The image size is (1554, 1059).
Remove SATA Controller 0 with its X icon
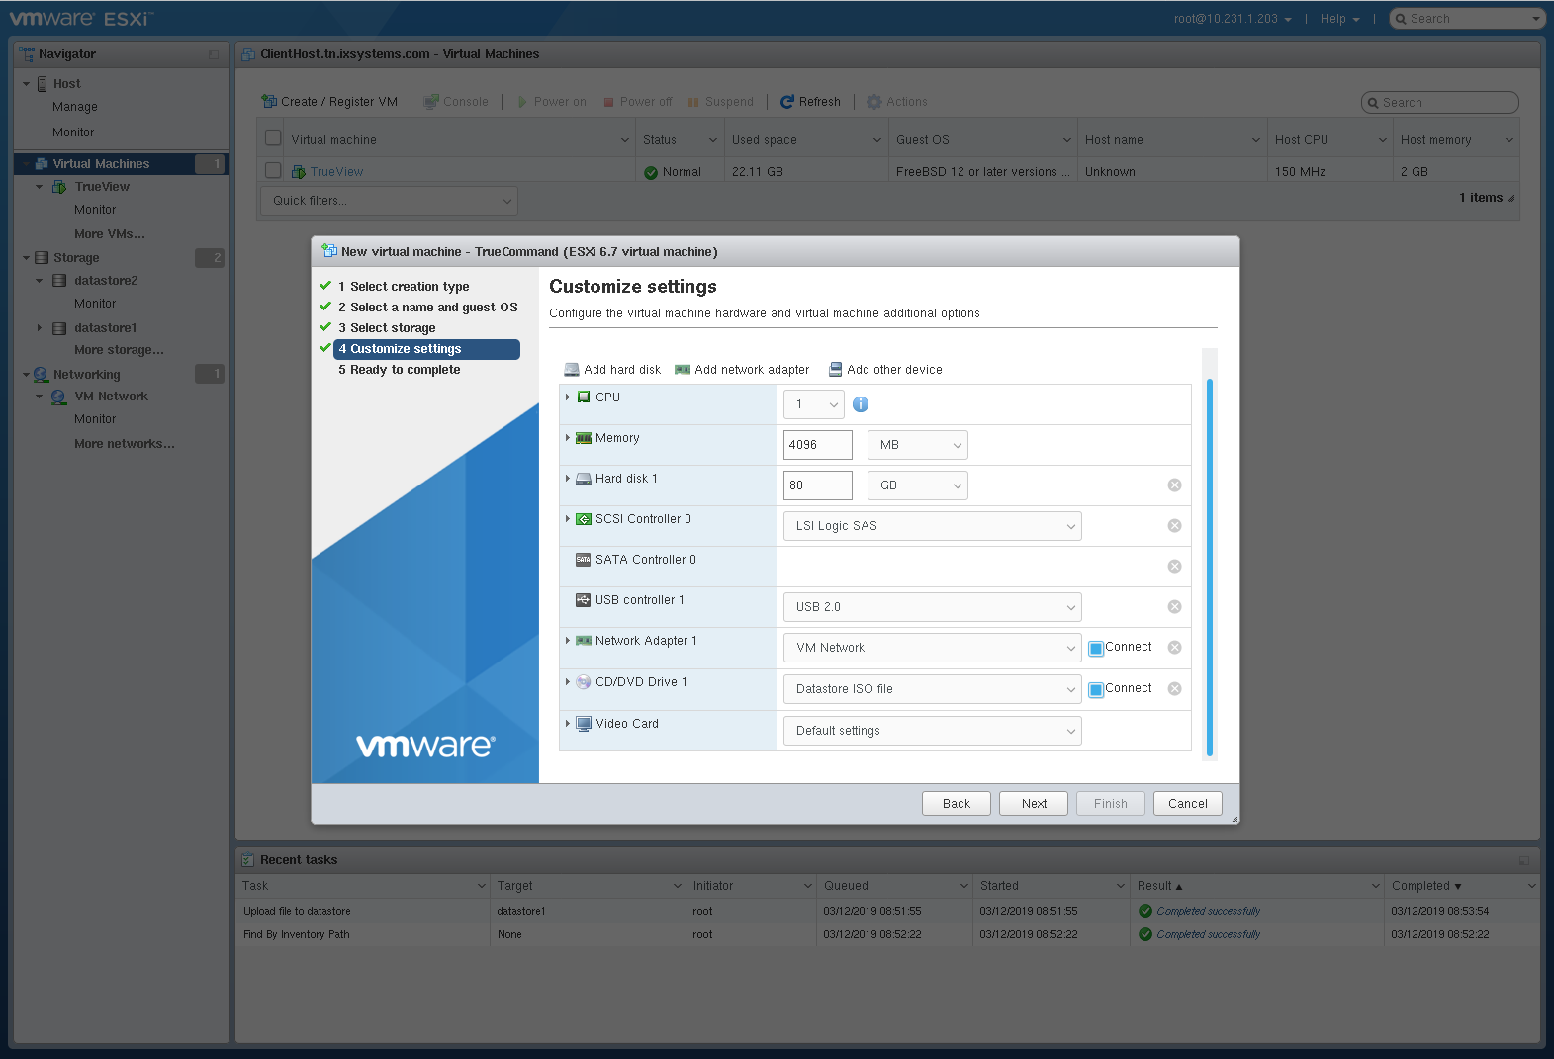point(1174,567)
